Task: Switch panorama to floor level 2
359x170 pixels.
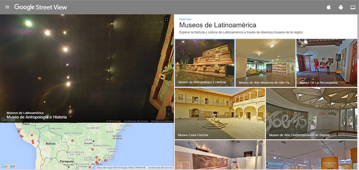Action: [x=169, y=109]
